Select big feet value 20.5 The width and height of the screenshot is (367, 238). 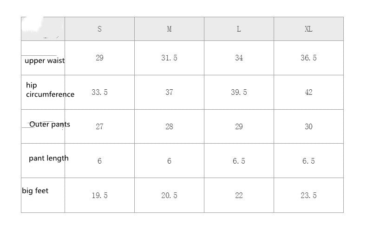point(169,195)
